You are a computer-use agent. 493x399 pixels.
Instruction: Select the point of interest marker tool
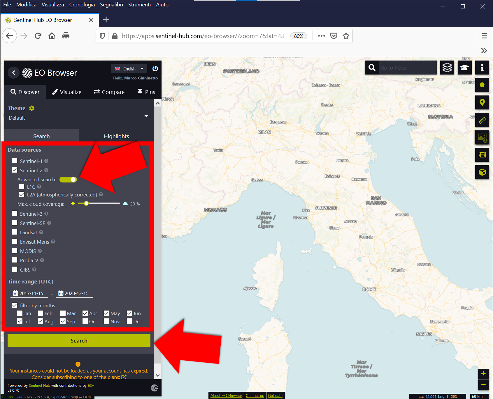coord(482,102)
